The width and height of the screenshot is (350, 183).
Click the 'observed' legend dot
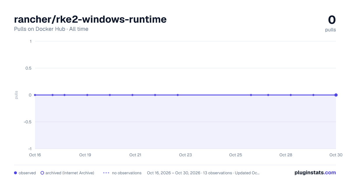(15, 173)
